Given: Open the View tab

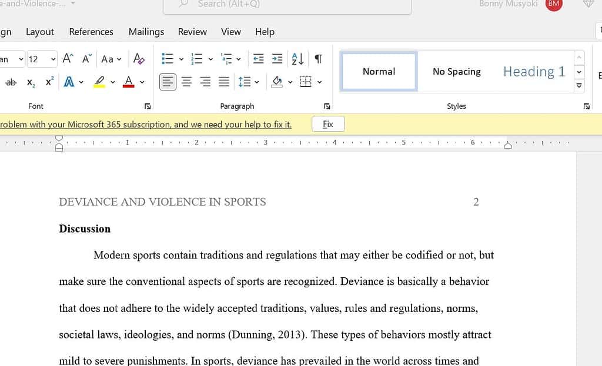Looking at the screenshot, I should pyautogui.click(x=230, y=32).
